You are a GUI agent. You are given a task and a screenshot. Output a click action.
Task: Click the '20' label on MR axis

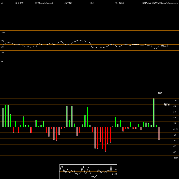point(175,124)
